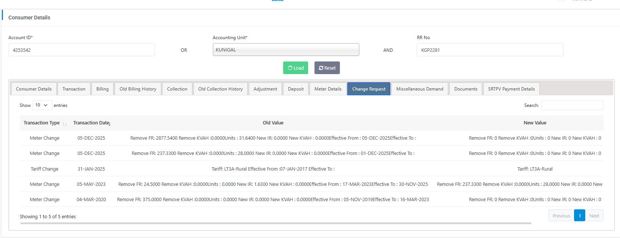Open the Documents tab
The height and width of the screenshot is (238, 620).
coord(466,89)
